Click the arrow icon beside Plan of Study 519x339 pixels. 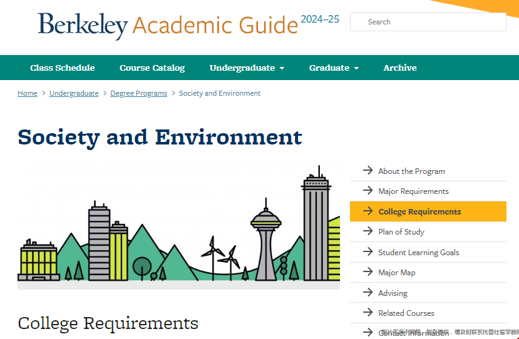pos(367,231)
